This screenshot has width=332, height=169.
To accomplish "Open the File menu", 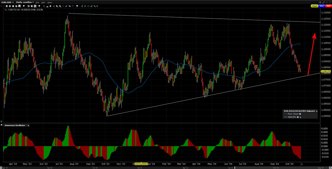I will 37,2.
